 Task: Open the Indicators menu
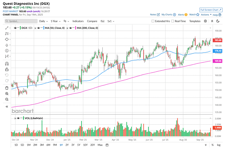coord(78,21)
